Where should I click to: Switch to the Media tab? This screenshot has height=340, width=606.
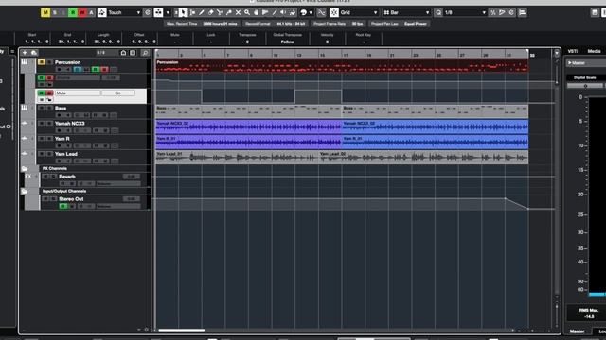594,51
